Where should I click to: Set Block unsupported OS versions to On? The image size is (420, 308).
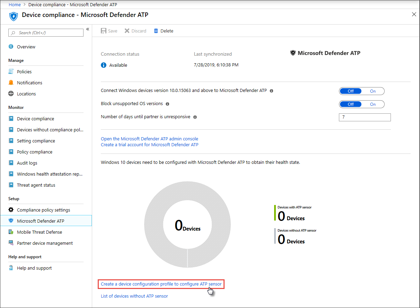point(373,104)
